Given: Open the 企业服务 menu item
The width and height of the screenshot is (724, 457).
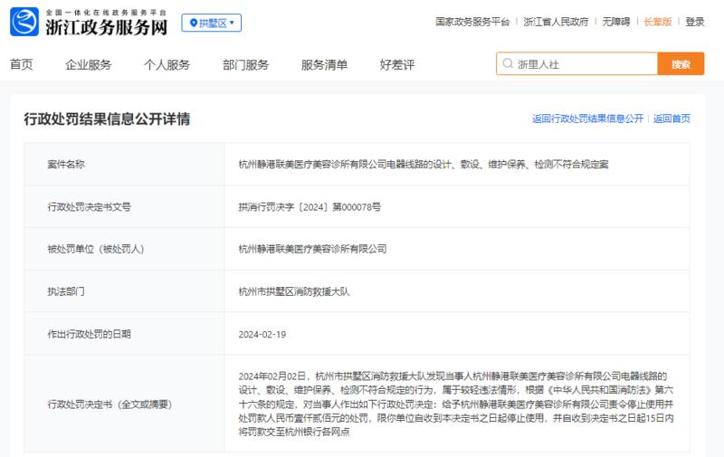Looking at the screenshot, I should pyautogui.click(x=89, y=64).
